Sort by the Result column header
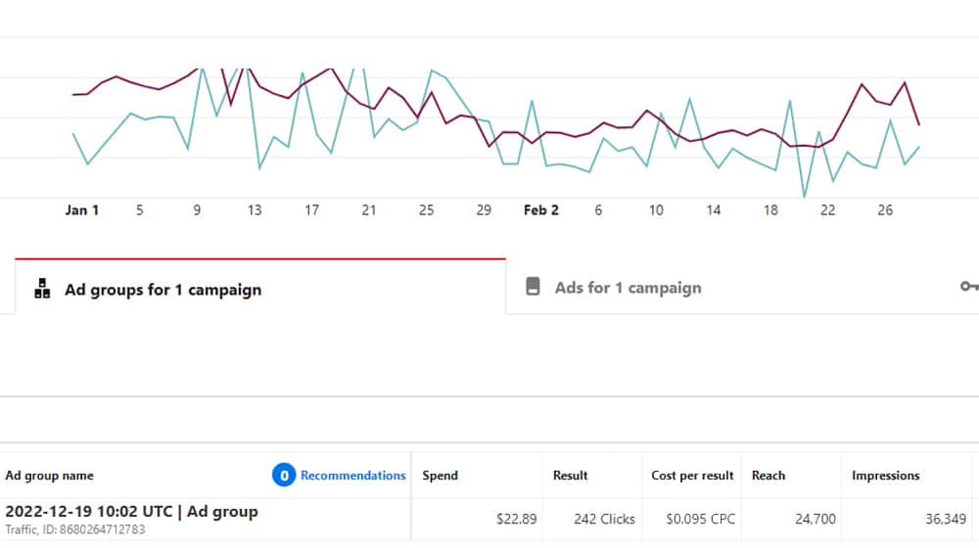This screenshot has height=548, width=979. (x=570, y=476)
